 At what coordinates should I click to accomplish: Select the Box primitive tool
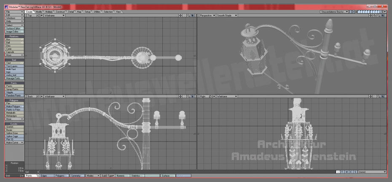tap(14, 40)
